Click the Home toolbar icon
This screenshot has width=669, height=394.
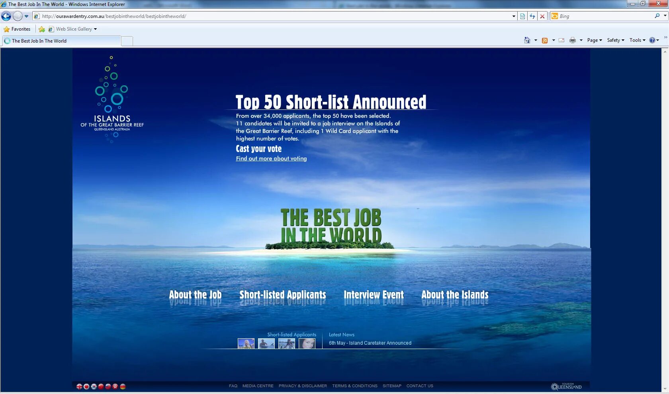click(527, 40)
